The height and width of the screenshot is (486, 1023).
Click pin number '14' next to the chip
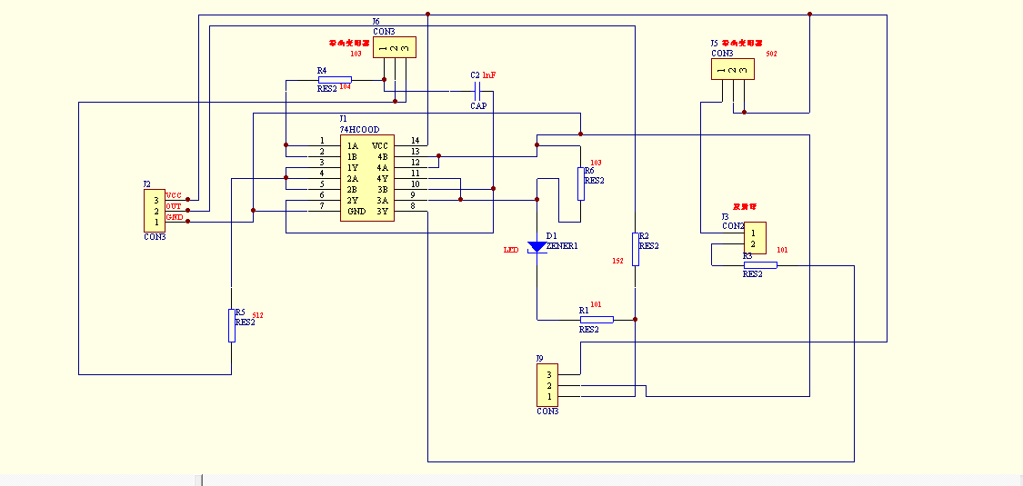point(415,141)
